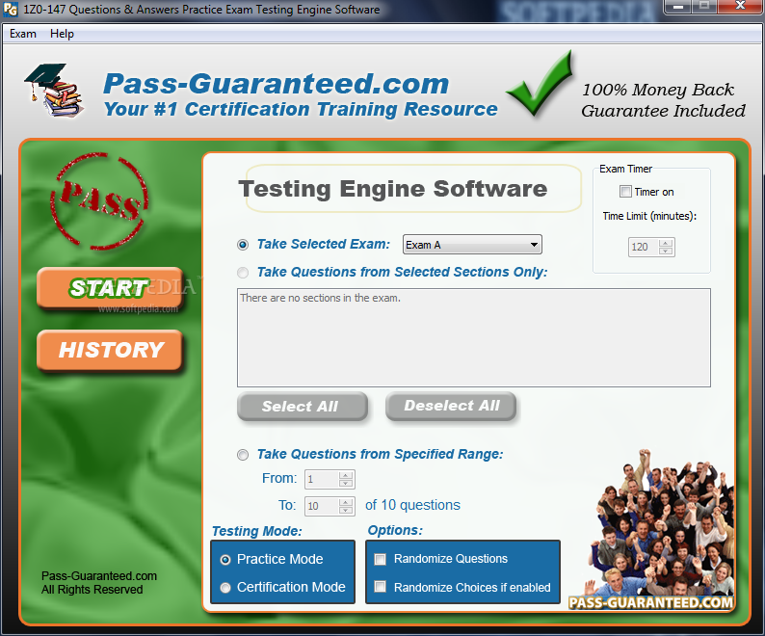Click the orange START button

[109, 288]
